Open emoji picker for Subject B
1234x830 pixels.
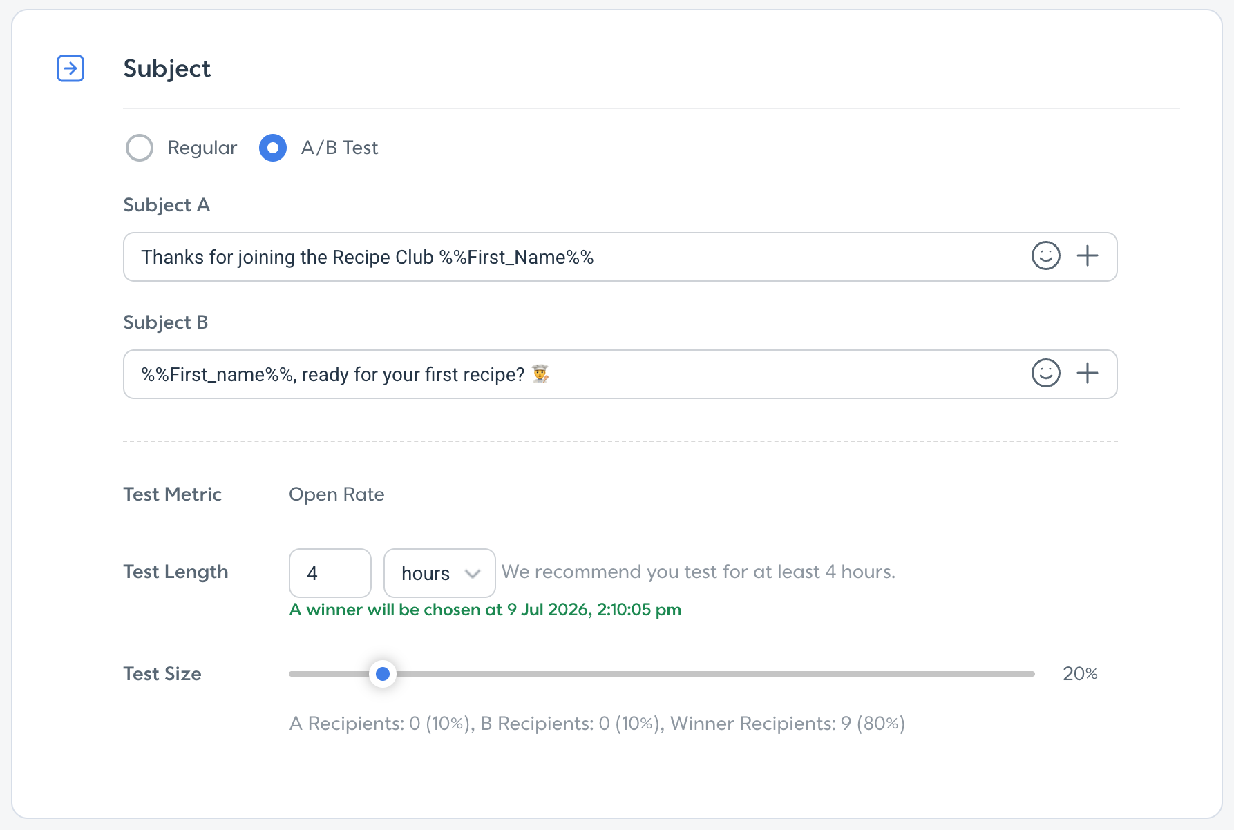pos(1045,374)
